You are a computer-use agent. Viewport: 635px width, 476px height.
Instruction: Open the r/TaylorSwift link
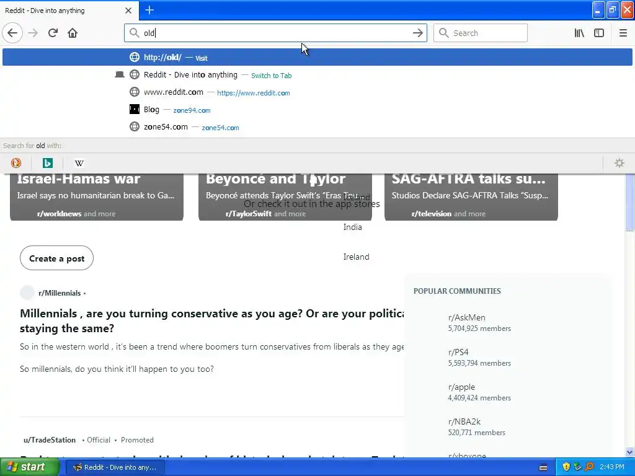(x=248, y=214)
